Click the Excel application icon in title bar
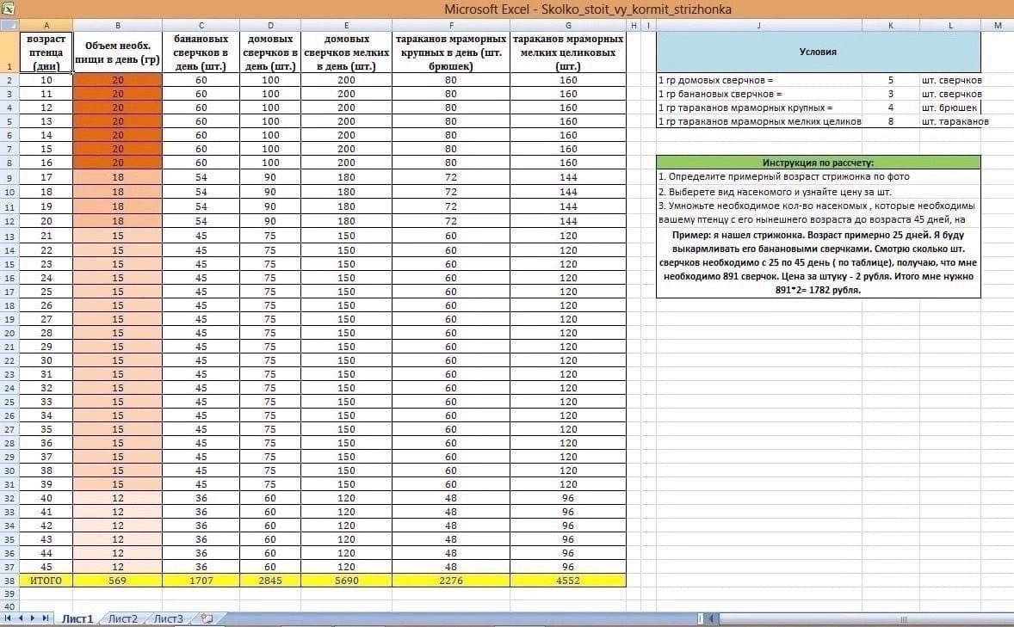This screenshot has width=1014, height=627. tap(8, 9)
